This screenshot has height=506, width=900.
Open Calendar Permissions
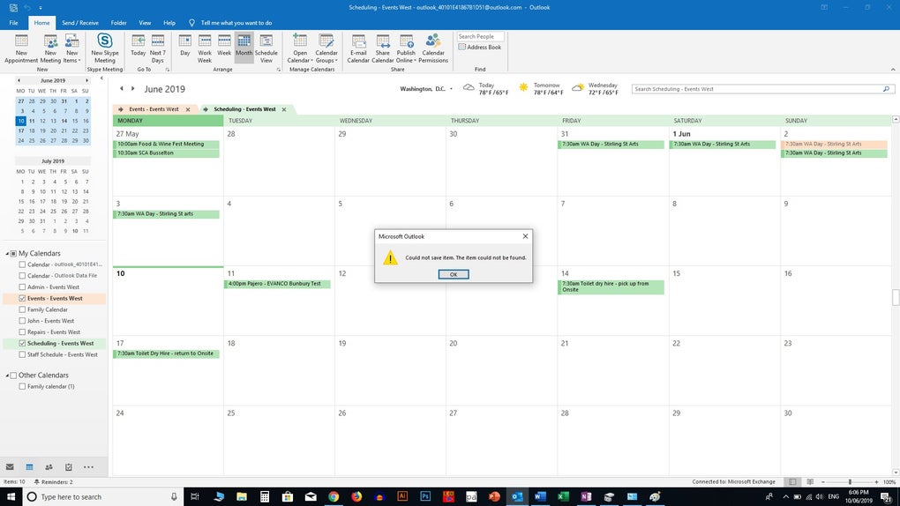point(433,42)
